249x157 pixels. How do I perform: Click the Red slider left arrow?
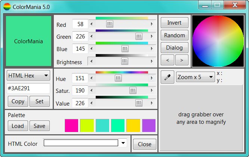point(91,24)
